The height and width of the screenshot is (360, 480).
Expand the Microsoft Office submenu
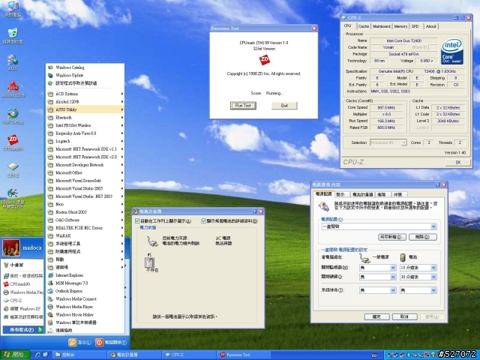pos(85,172)
